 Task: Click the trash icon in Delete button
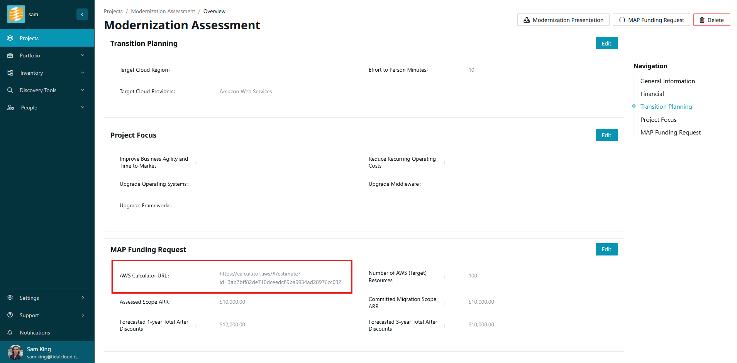702,20
